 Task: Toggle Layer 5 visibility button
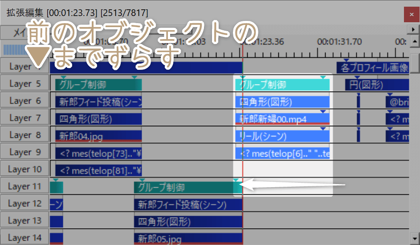tap(24, 84)
